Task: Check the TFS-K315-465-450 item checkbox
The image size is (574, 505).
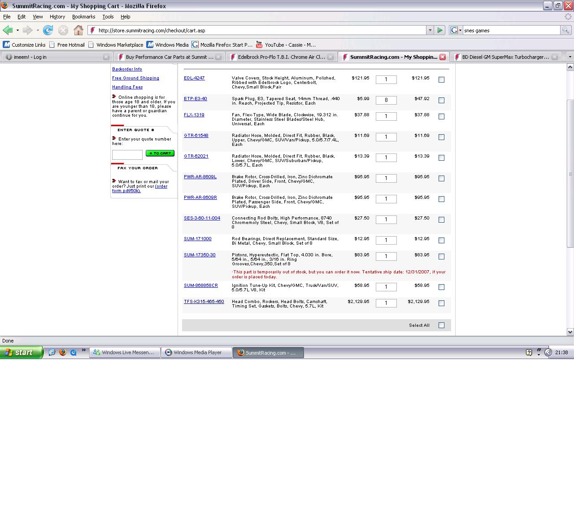Action: pyautogui.click(x=441, y=303)
